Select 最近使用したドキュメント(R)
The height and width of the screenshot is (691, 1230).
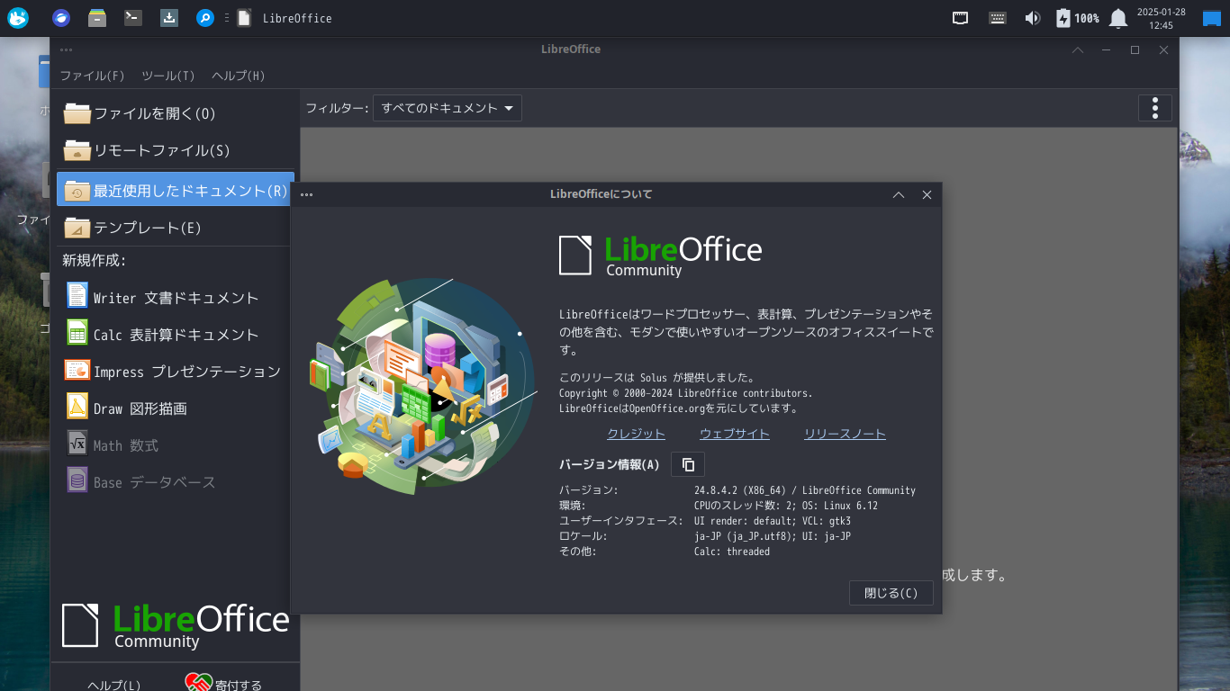click(x=175, y=190)
